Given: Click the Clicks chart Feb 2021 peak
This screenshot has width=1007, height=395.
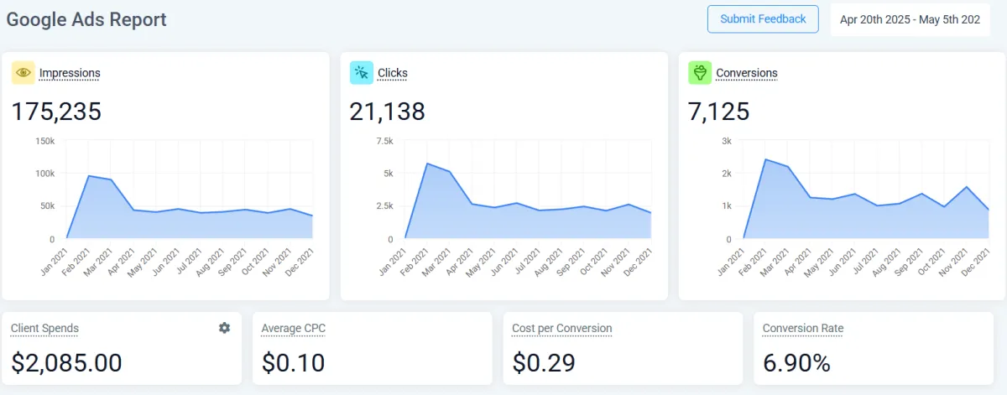Looking at the screenshot, I should [427, 164].
